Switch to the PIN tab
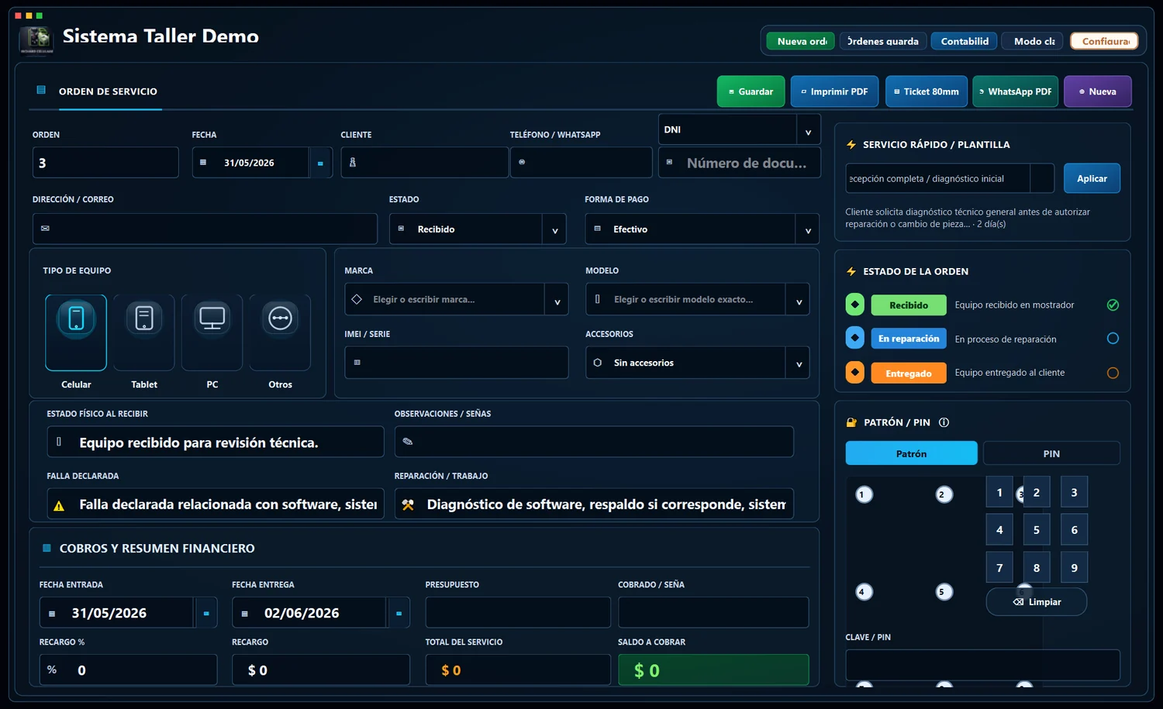1163x709 pixels. 1051,453
